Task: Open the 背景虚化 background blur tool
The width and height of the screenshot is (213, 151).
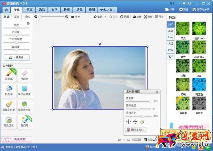Action: pyautogui.click(x=9, y=122)
